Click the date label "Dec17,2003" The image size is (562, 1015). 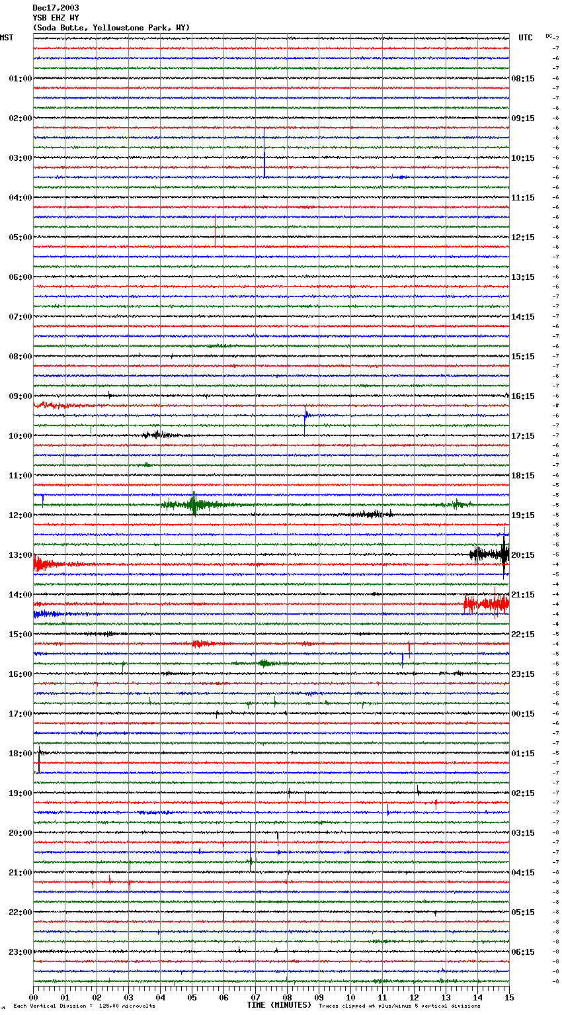[56, 8]
